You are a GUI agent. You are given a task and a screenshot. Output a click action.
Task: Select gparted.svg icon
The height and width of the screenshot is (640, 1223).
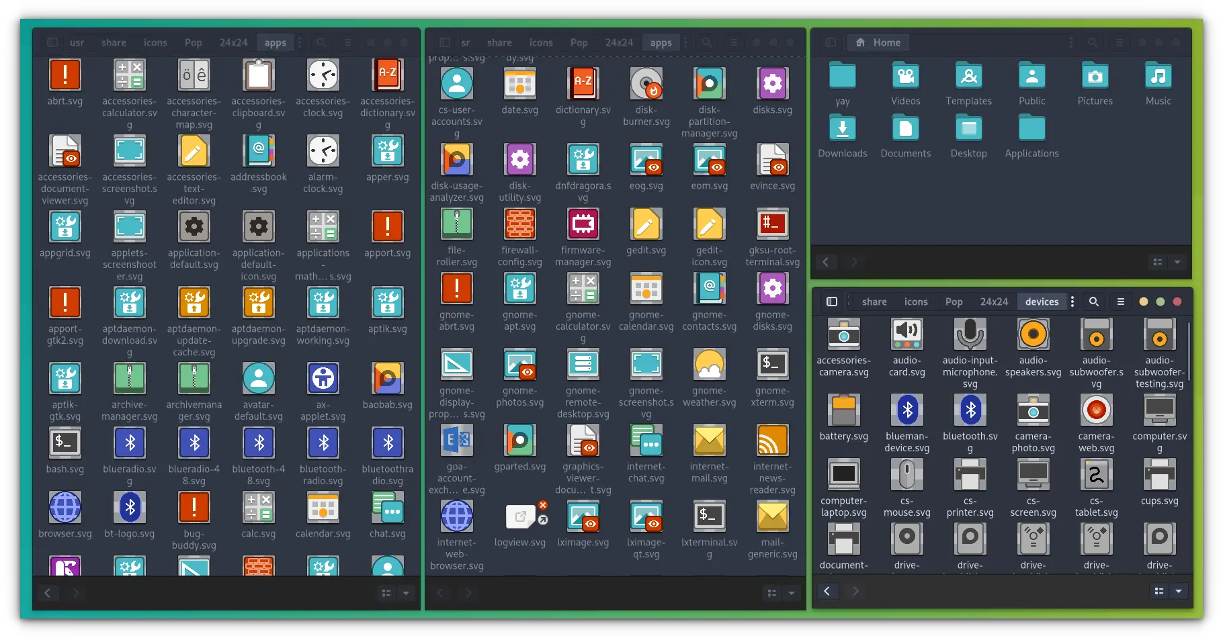coord(520,440)
